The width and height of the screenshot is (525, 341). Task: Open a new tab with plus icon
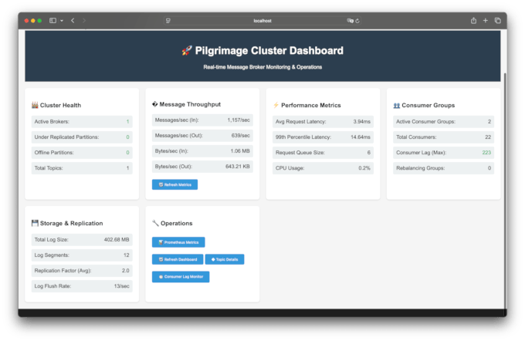click(x=485, y=21)
